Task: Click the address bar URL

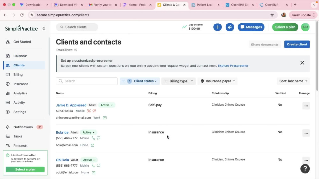Action: (x=63, y=15)
